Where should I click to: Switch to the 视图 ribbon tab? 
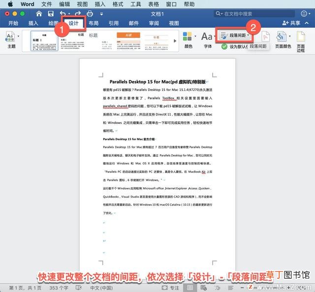coord(174,23)
